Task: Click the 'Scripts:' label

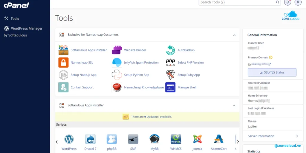Action: pos(62,124)
